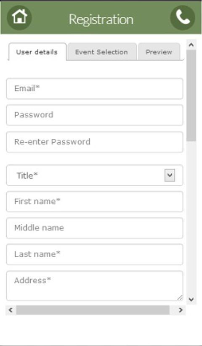Screen dimensions: 202x346
Task: Switch to the Event Selection tab
Action: tap(102, 52)
